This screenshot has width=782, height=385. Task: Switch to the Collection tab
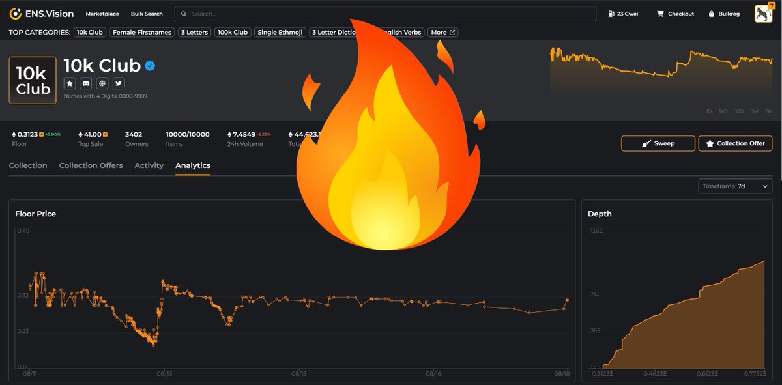pyautogui.click(x=28, y=165)
